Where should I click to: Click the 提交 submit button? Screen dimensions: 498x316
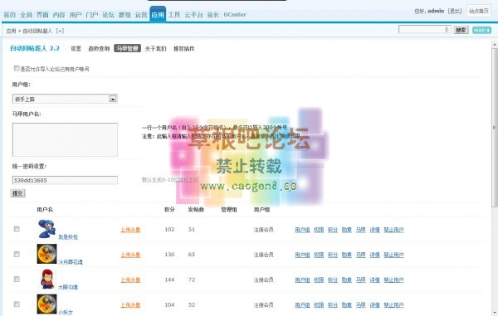click(x=17, y=193)
